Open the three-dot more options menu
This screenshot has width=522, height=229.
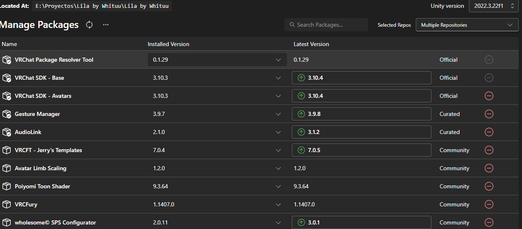click(x=106, y=25)
